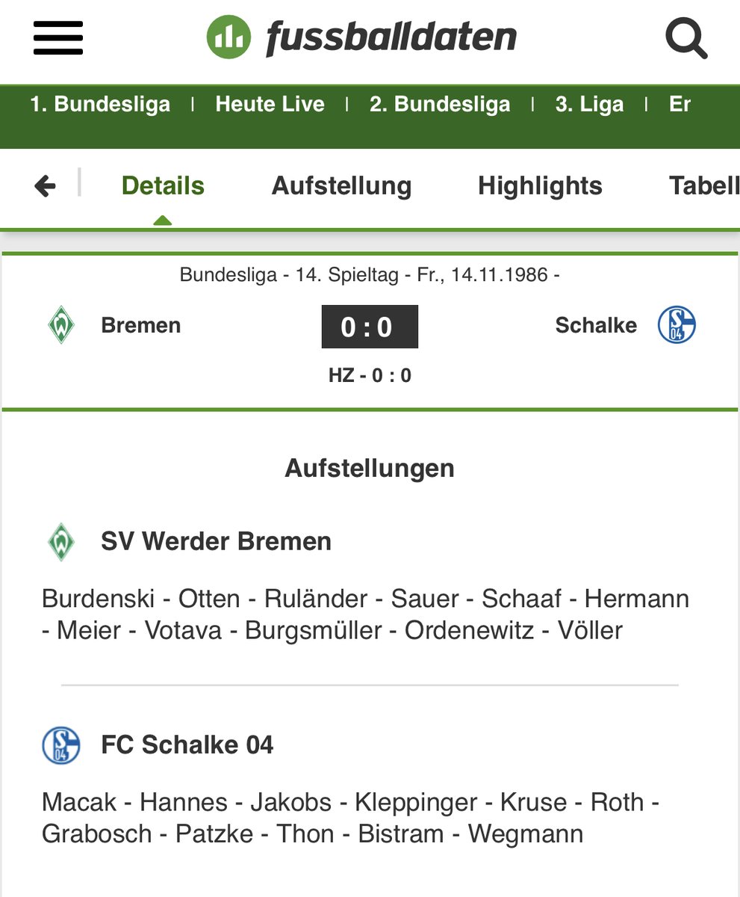The image size is (740, 897).
Task: Select 3. Liga in the navigation bar
Action: click(x=589, y=104)
